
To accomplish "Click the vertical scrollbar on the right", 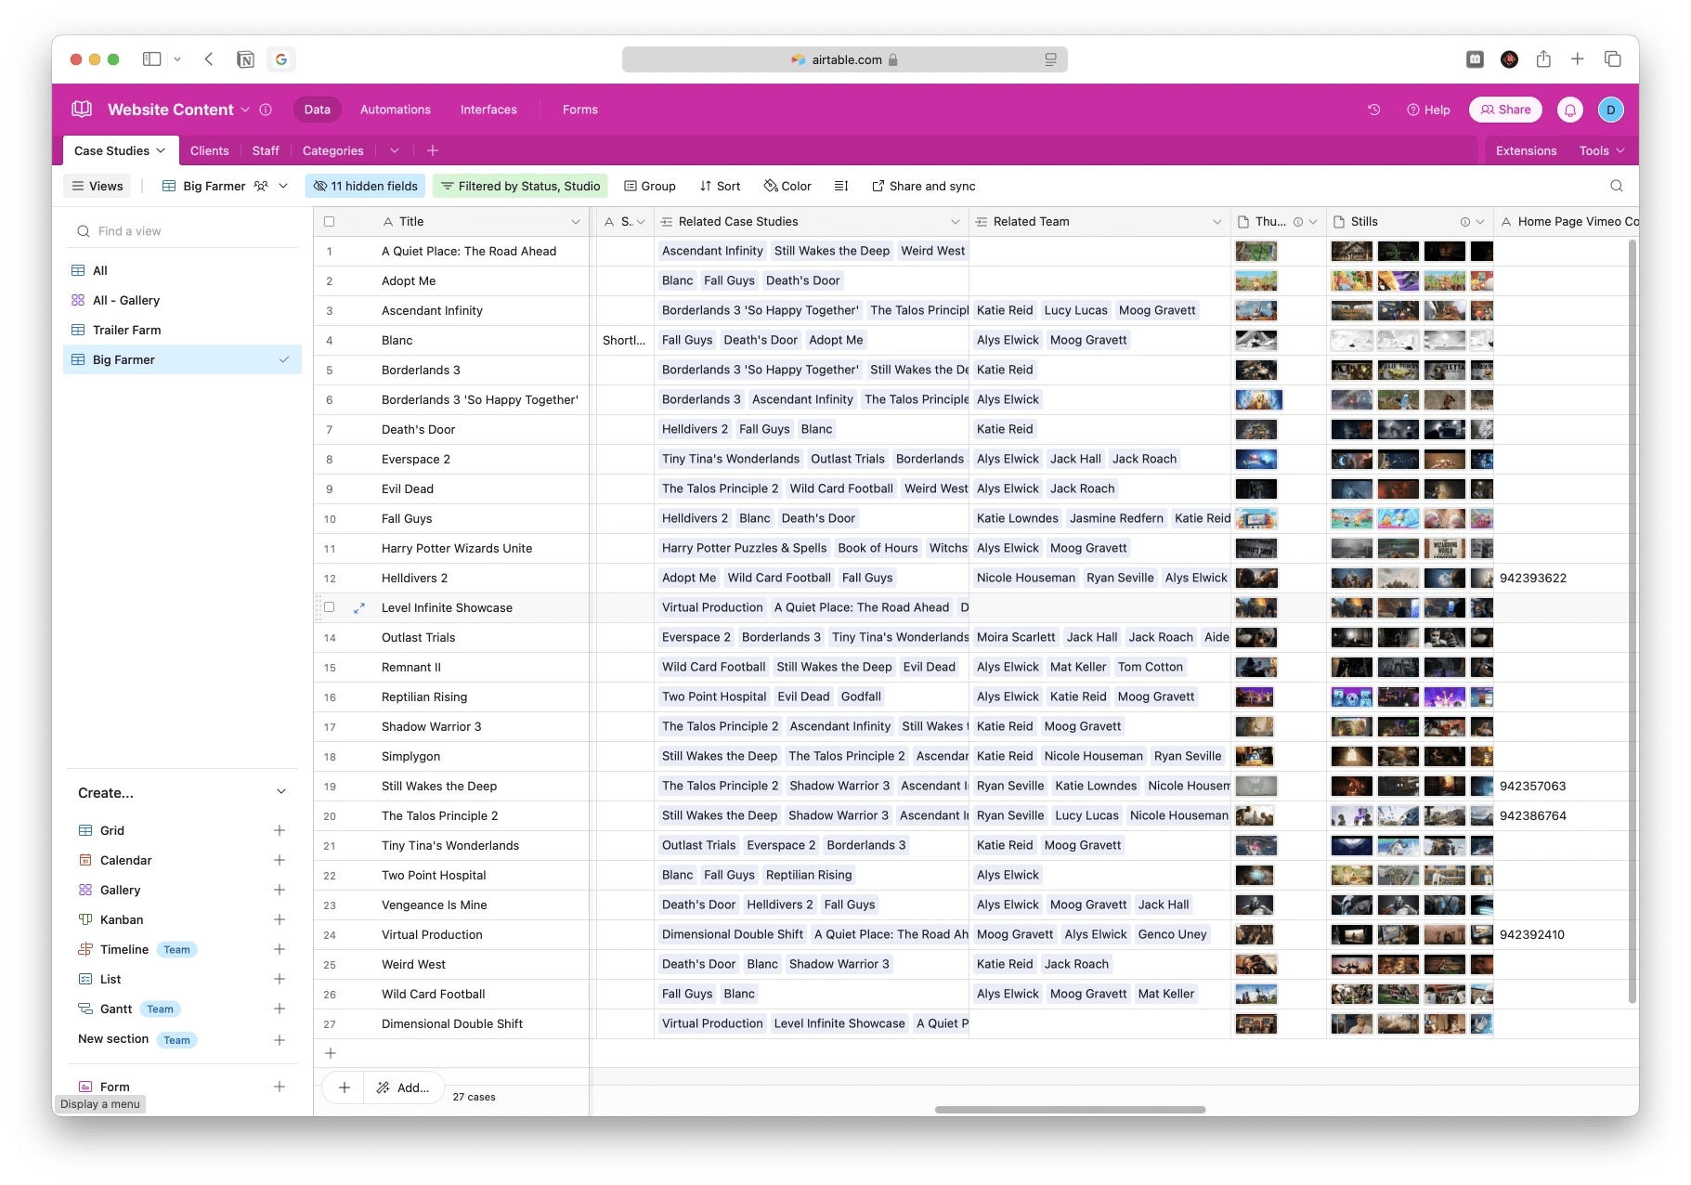I will (1632, 622).
